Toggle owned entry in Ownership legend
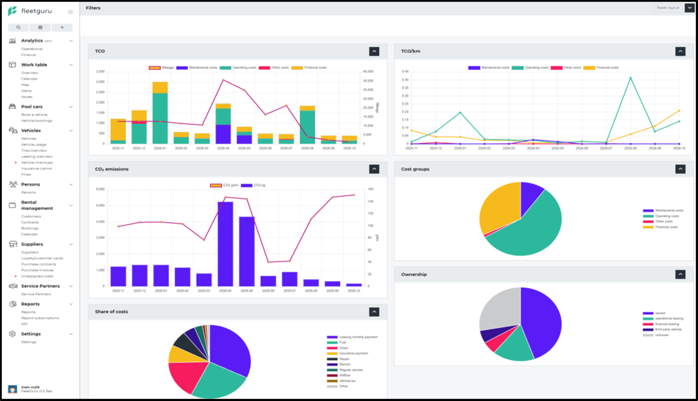 point(654,313)
